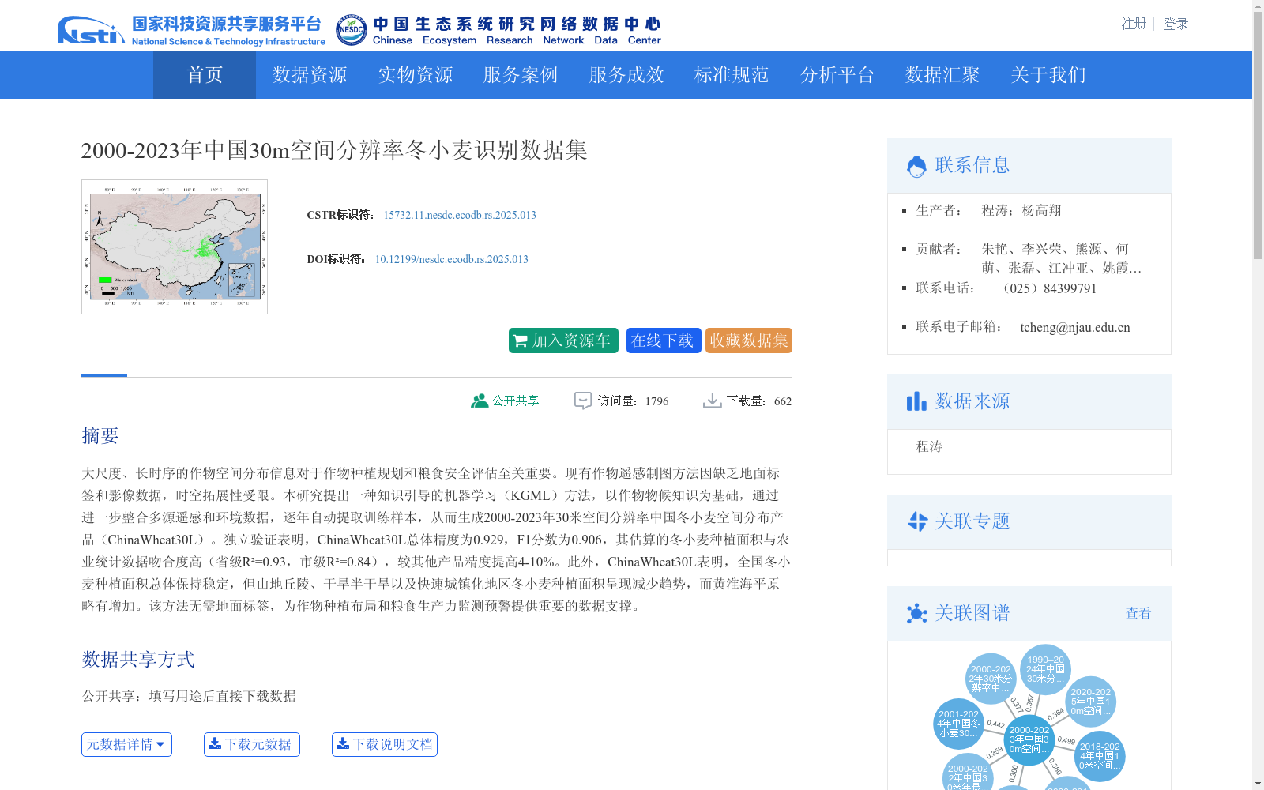Click the 在线下载 button
Viewport: 1264px width, 790px height.
[x=664, y=340]
